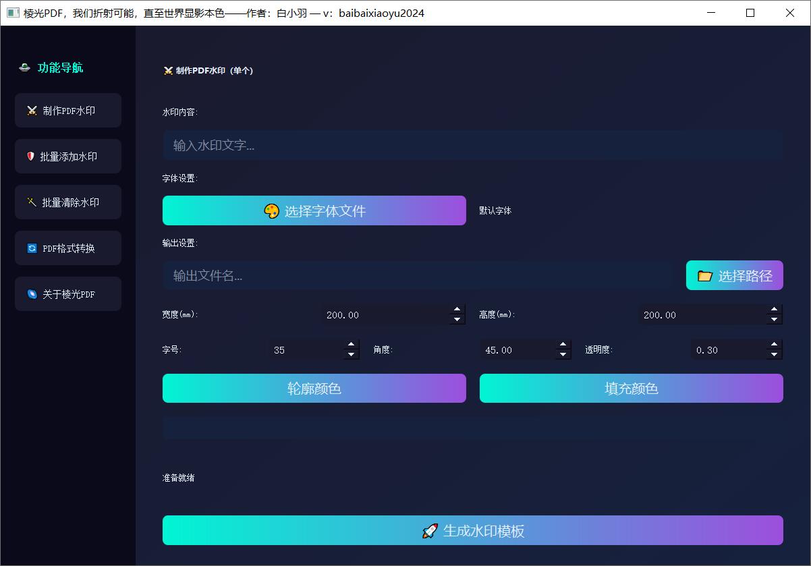Screen dimensions: 811x566
Task: Click the 选择字体文件 button
Action: tap(314, 210)
